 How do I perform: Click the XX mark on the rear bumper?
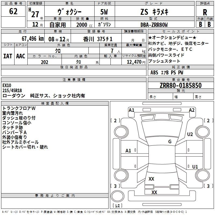coord(154,192)
